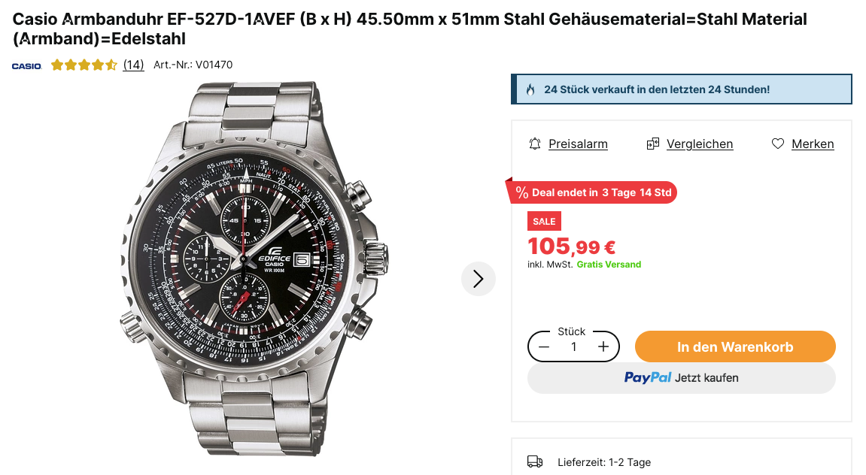The height and width of the screenshot is (475, 866).
Task: Click the star rating
Action: [x=84, y=65]
